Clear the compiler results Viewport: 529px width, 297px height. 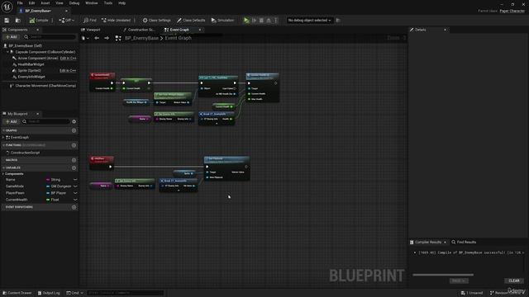pyautogui.click(x=514, y=280)
